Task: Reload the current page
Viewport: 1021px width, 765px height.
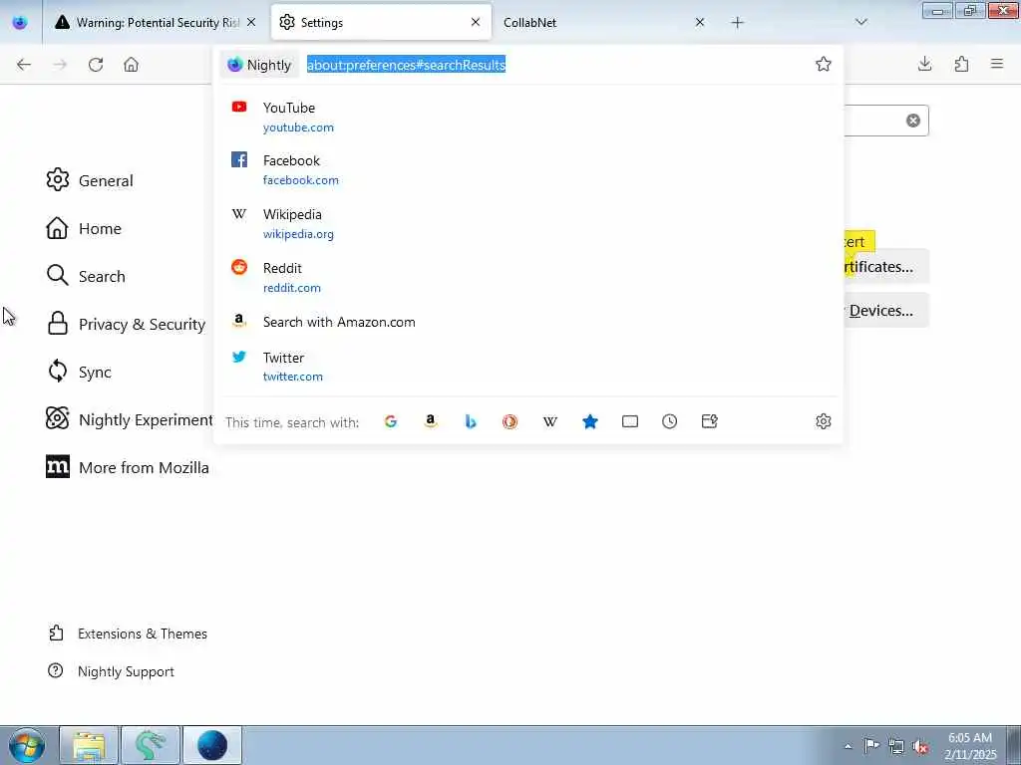Action: tap(96, 65)
